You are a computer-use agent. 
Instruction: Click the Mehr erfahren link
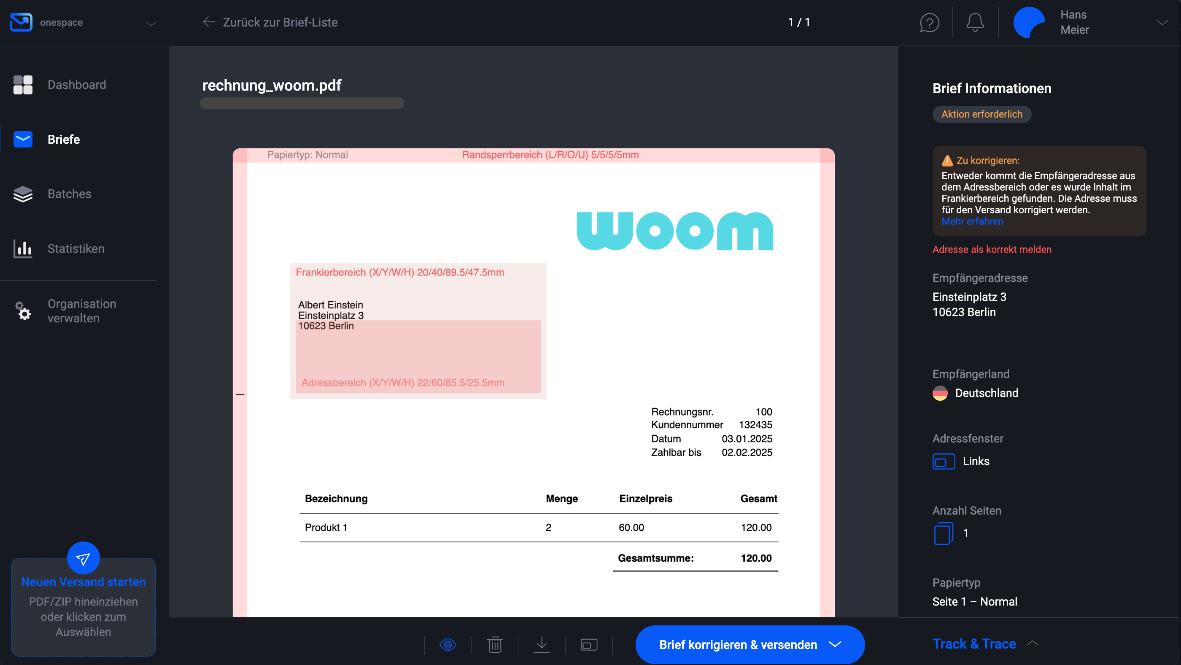tap(971, 221)
